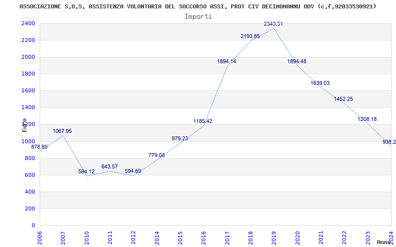Select data label 584.12
The width and height of the screenshot is (396, 247).
point(86,171)
